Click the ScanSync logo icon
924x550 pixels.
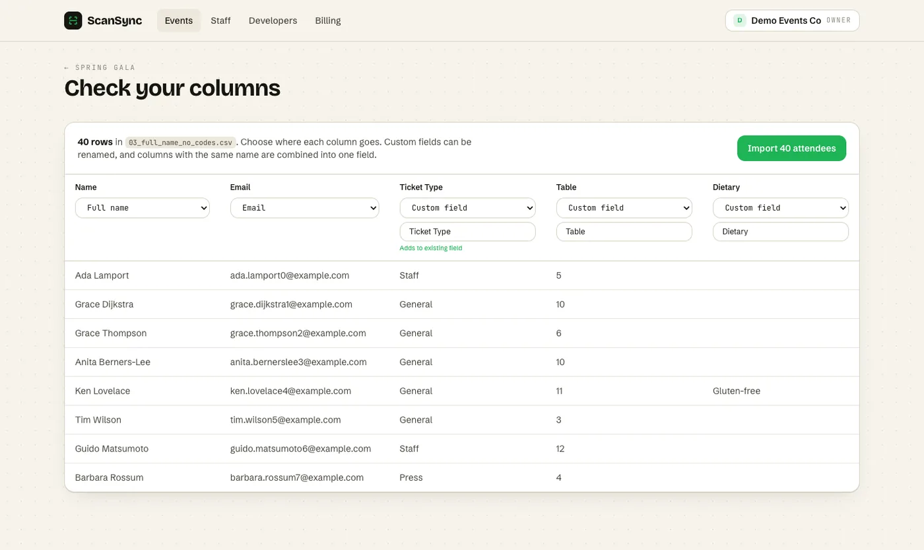pyautogui.click(x=73, y=20)
